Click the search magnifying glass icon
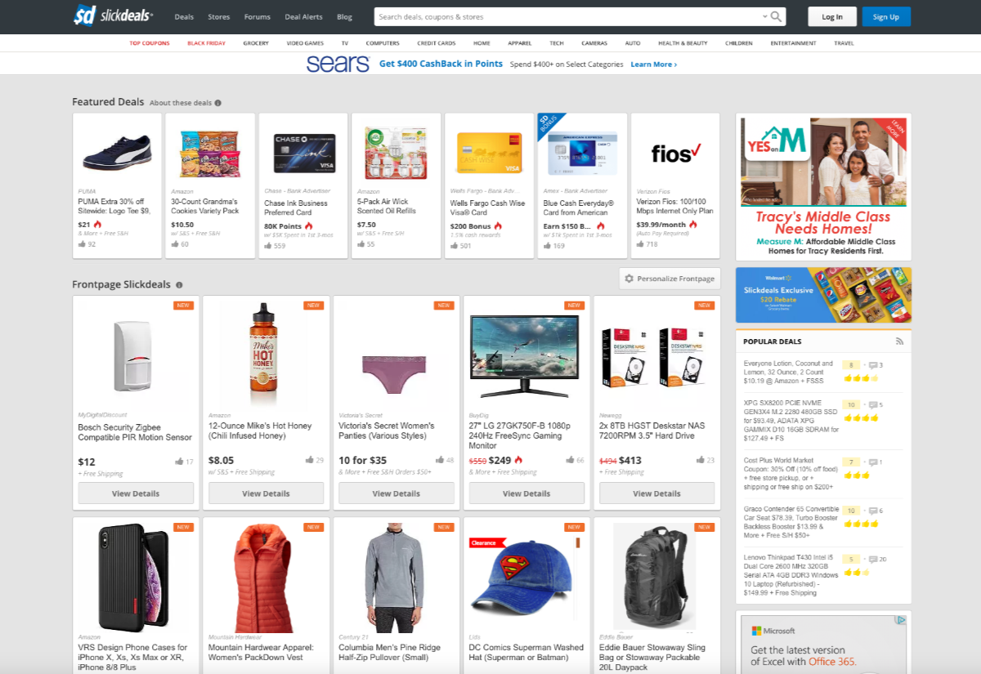Screen dimensions: 981x674 (777, 16)
